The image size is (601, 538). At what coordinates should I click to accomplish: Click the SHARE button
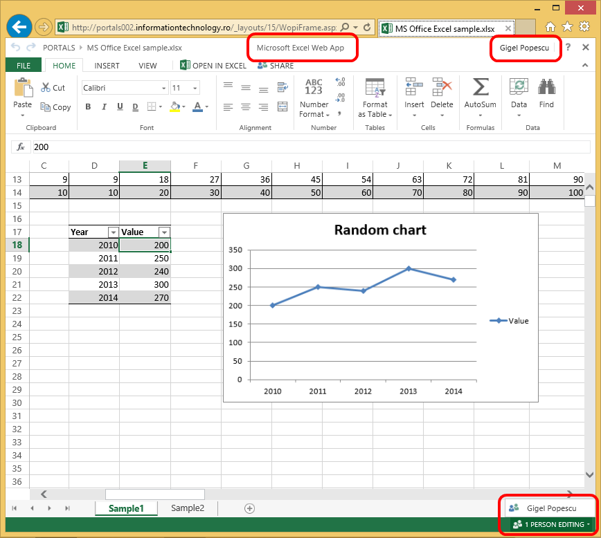(276, 66)
